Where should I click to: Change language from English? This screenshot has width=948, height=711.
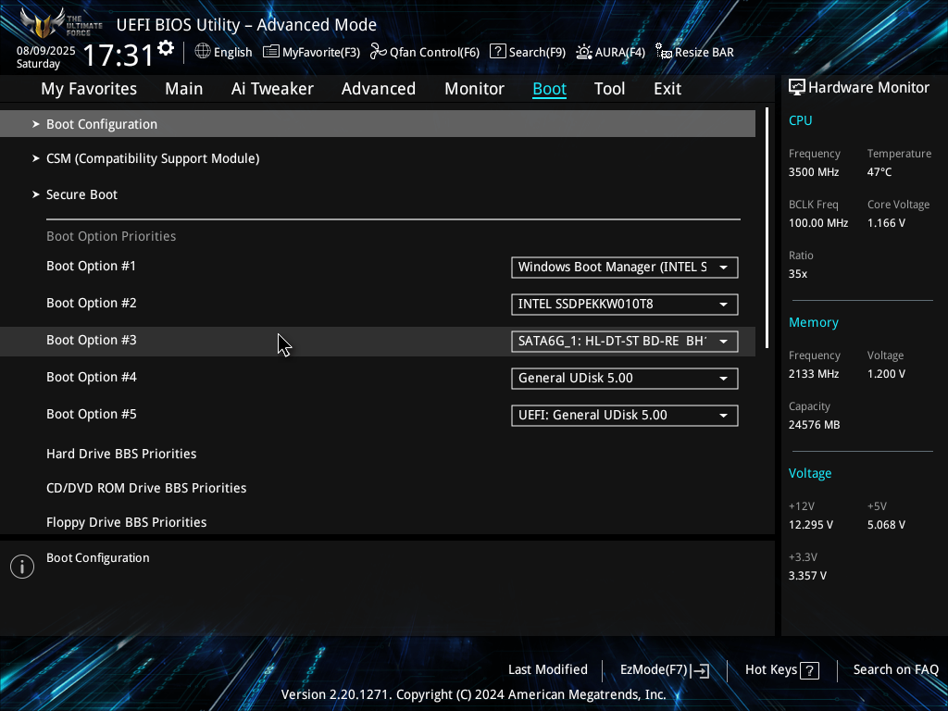(x=232, y=52)
